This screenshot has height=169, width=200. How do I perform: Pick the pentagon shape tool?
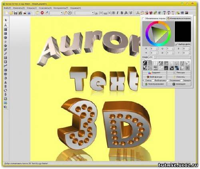6,46
